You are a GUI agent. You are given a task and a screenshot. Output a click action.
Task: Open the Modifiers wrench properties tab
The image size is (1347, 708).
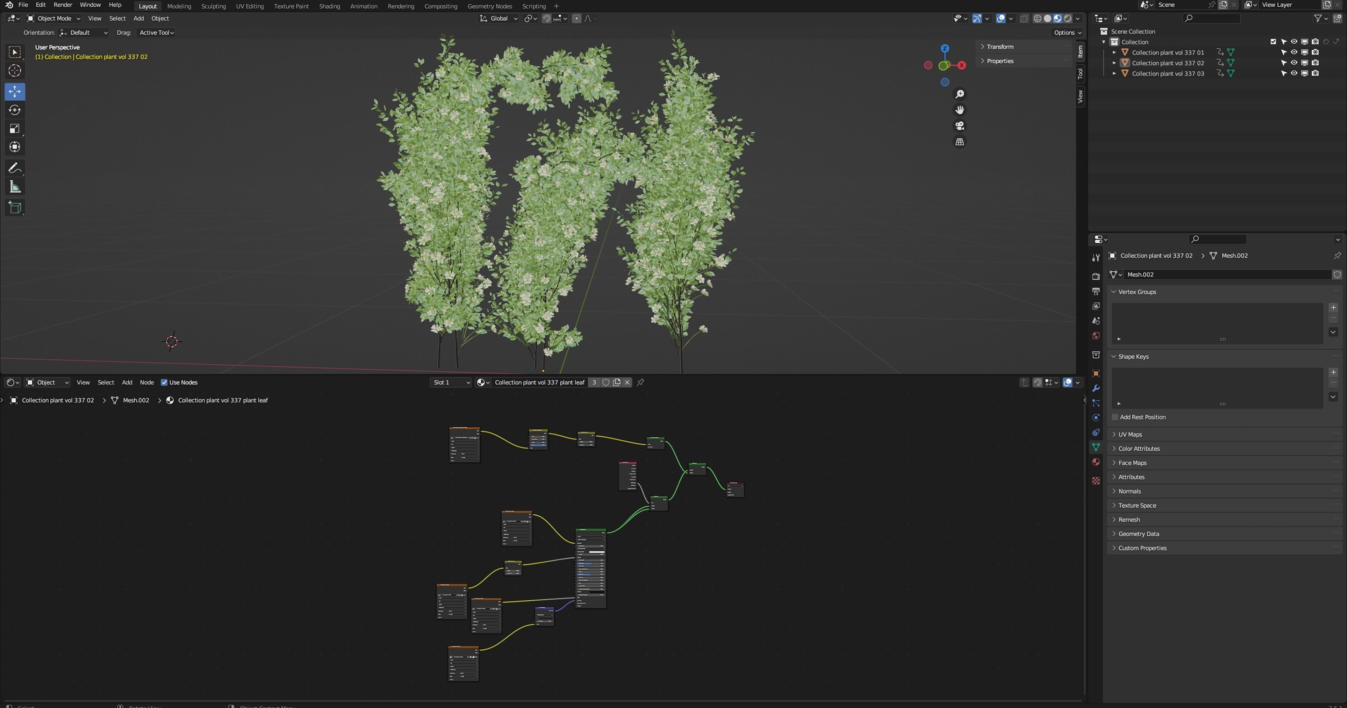[1096, 388]
